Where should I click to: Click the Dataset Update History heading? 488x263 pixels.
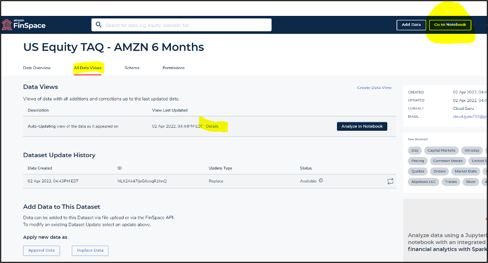click(x=59, y=155)
